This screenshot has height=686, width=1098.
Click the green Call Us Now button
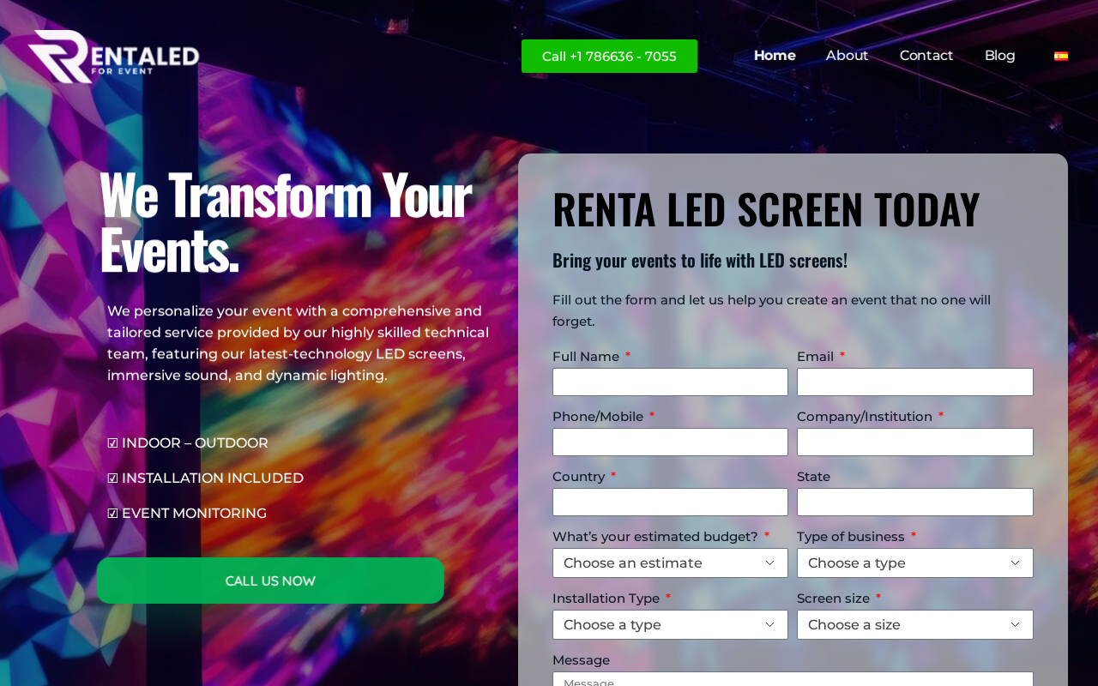pos(270,581)
